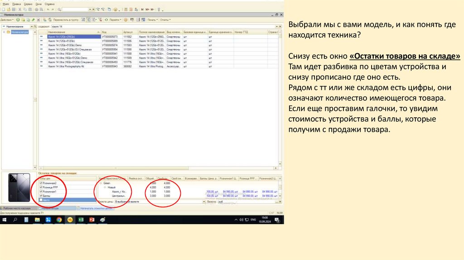Collapse the Green color group in stock table
Viewport: 464px width, 260px height.
click(x=101, y=183)
